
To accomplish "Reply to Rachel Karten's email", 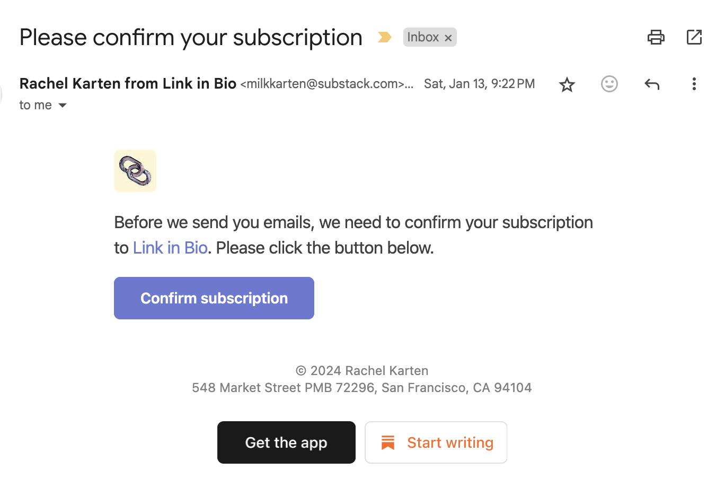I will coord(652,84).
